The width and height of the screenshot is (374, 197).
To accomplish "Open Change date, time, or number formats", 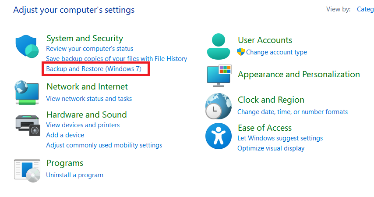I will coord(293,112).
